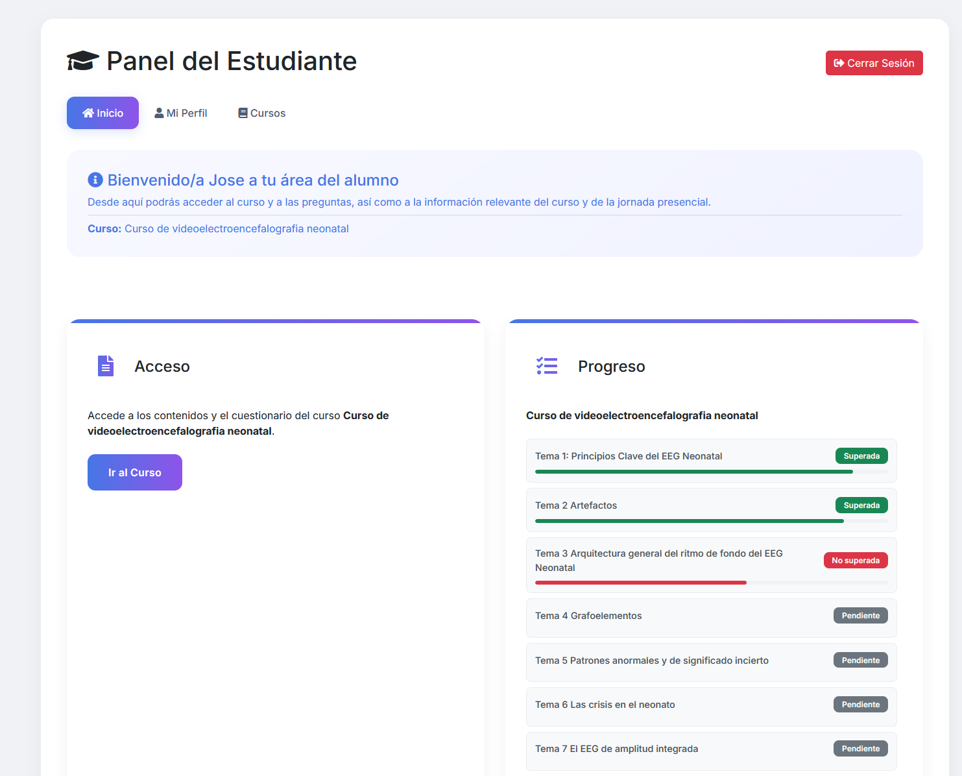Click the info icon next to Bienvenido/a
Image resolution: width=962 pixels, height=776 pixels.
[x=95, y=180]
